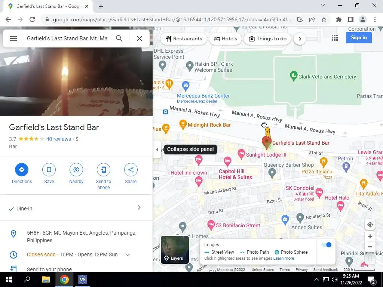Image resolution: width=383 pixels, height=287 pixels.
Task: Select the Hotels filter chip
Action: tap(225, 39)
